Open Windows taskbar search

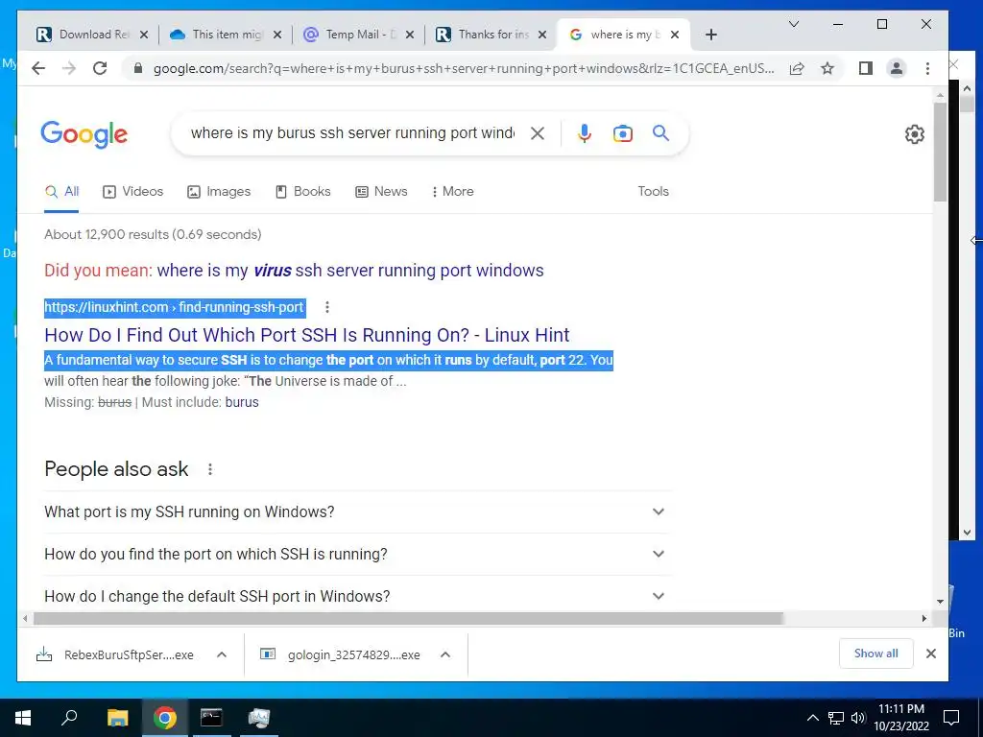pos(69,718)
